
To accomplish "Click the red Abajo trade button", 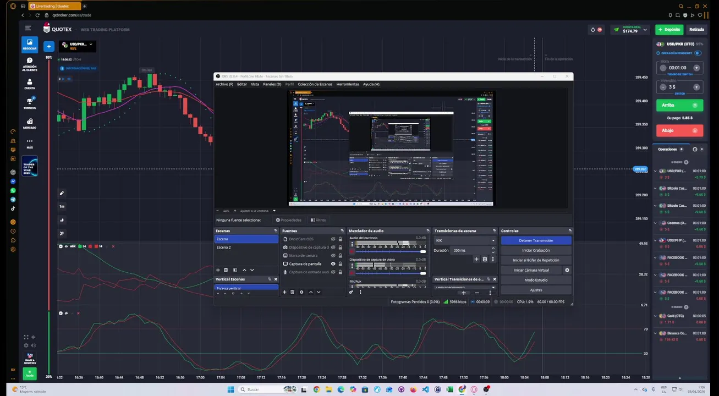I will tap(679, 130).
